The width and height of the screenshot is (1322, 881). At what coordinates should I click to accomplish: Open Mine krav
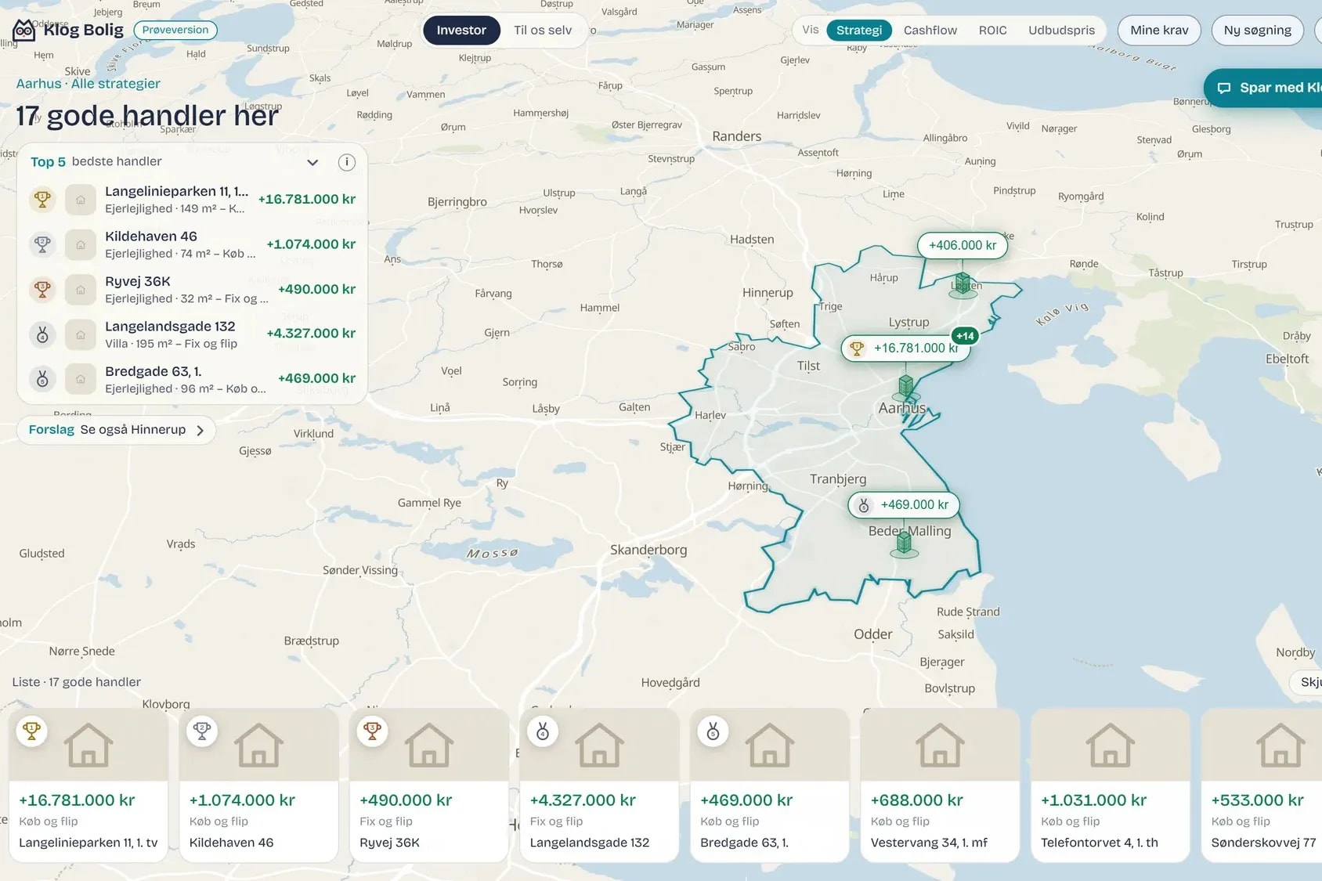pyautogui.click(x=1159, y=31)
